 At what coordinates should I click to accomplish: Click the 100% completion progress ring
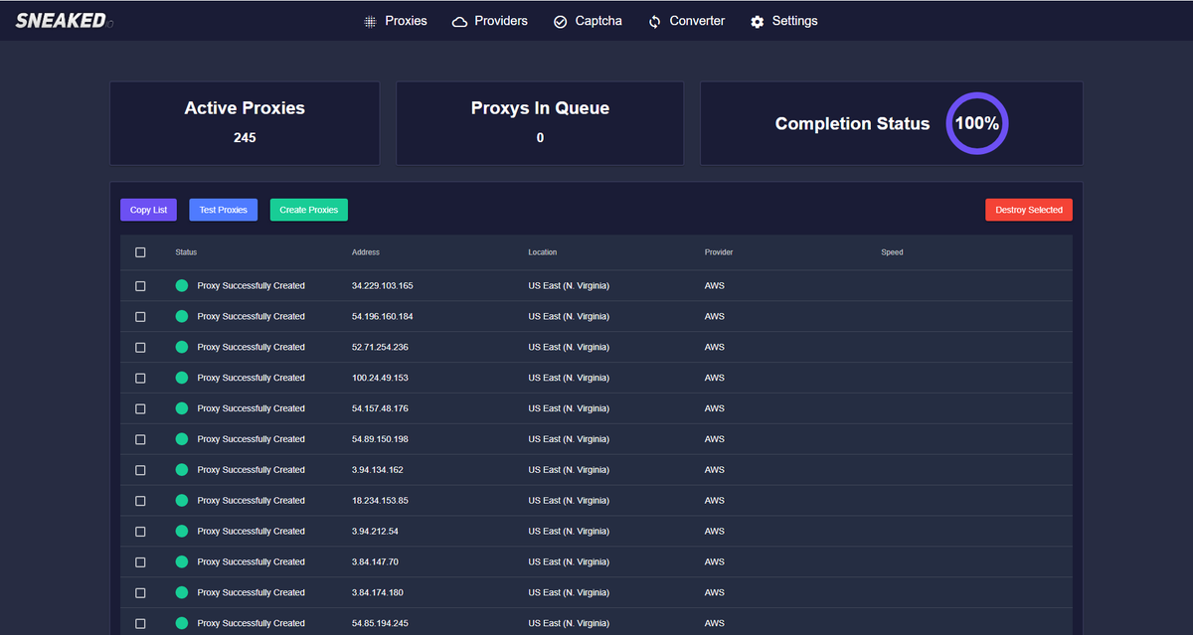point(977,124)
